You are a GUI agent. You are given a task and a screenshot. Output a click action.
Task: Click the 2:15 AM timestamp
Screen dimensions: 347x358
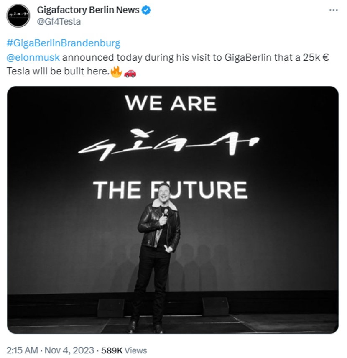click(x=21, y=350)
